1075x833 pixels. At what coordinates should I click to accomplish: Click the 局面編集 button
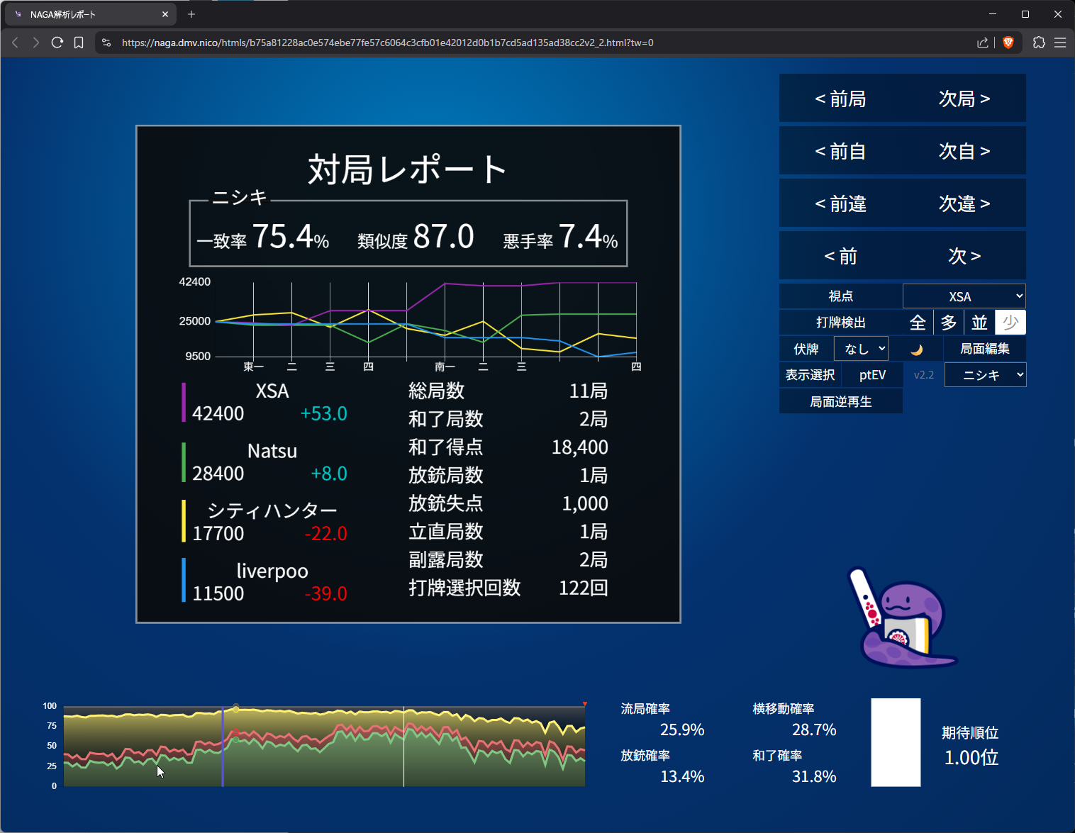pyautogui.click(x=984, y=349)
